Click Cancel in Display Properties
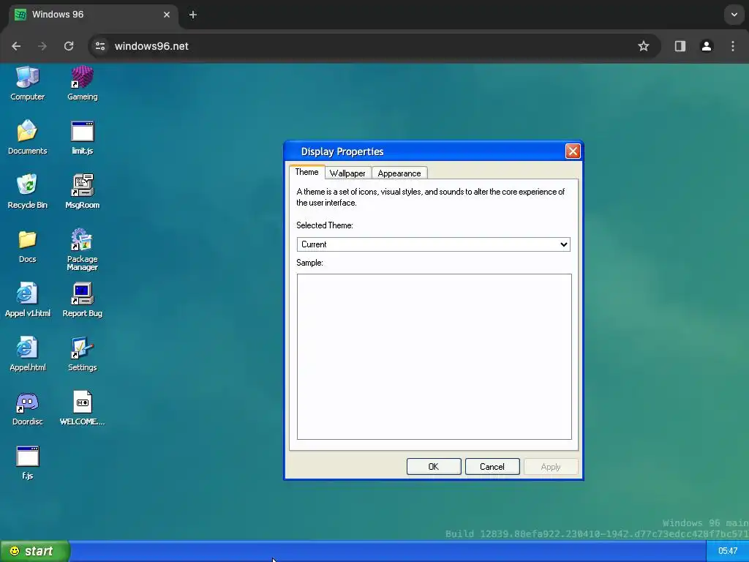Image resolution: width=749 pixels, height=562 pixels. pyautogui.click(x=492, y=466)
